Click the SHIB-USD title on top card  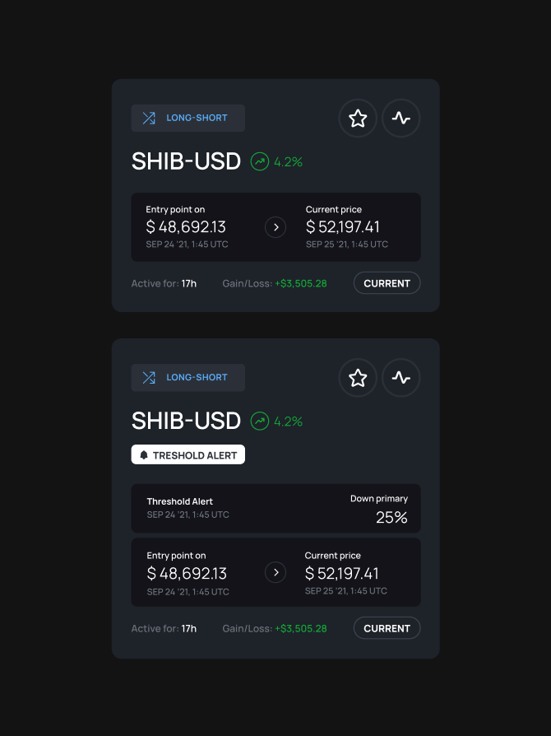tap(186, 161)
